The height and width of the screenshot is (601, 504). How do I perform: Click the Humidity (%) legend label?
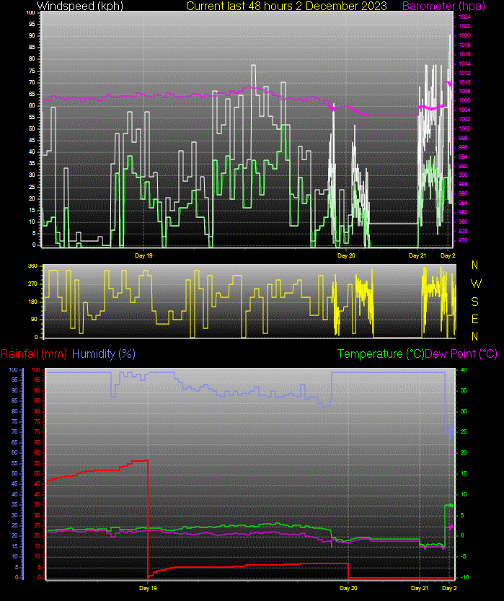point(104,354)
